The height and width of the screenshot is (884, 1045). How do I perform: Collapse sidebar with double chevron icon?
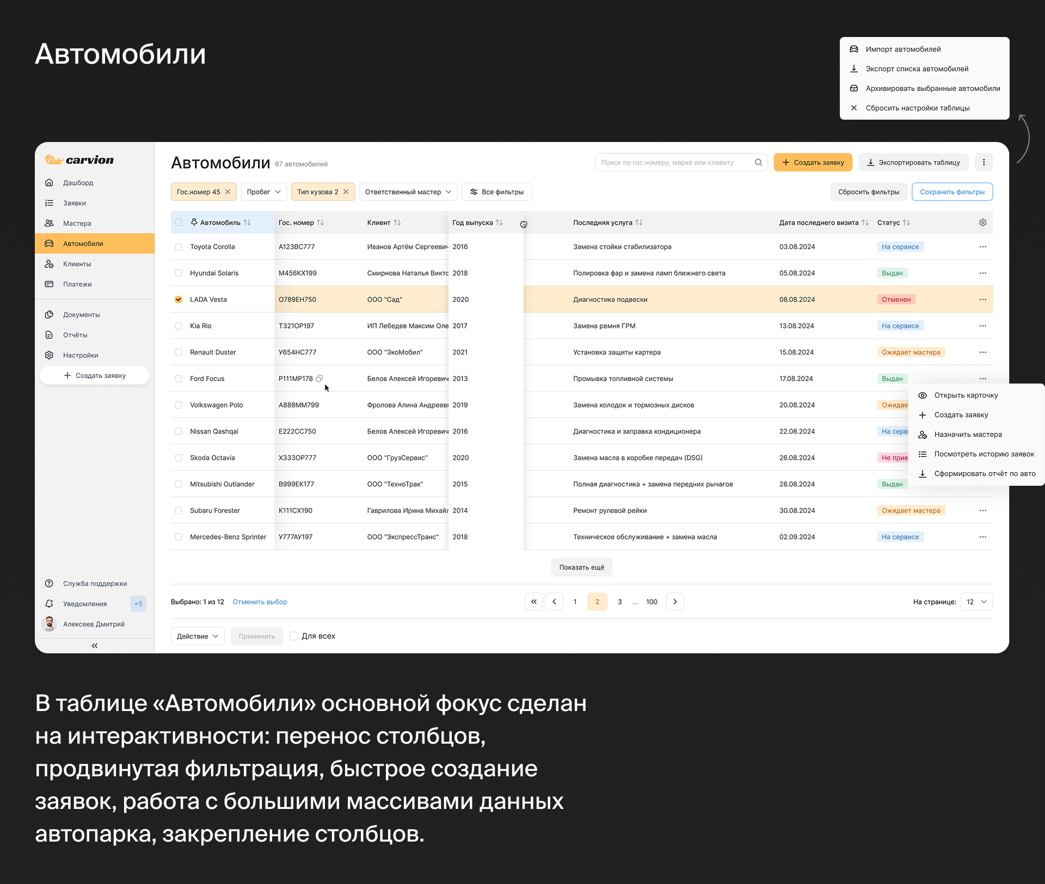point(95,646)
